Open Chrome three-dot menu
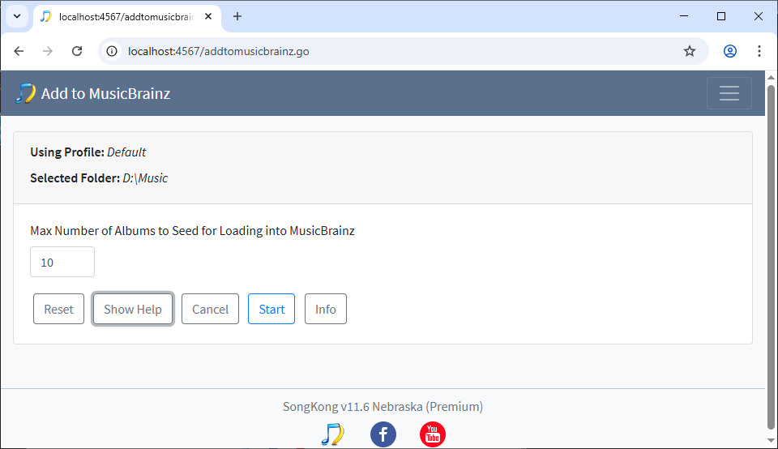Image resolution: width=778 pixels, height=449 pixels. tap(759, 51)
